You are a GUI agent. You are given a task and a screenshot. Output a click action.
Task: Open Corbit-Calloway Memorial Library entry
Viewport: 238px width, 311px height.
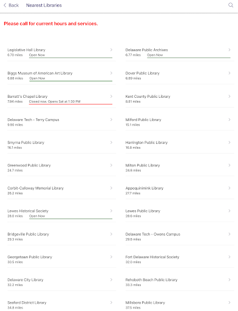61,191
